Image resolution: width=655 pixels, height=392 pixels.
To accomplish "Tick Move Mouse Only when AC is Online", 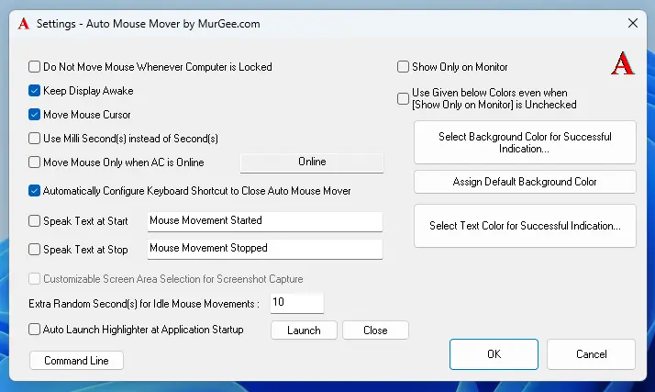I will 34,162.
